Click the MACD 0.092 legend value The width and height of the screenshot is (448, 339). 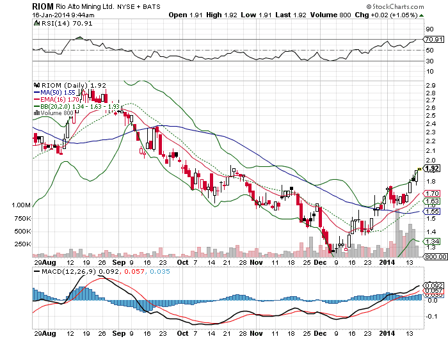(x=108, y=272)
